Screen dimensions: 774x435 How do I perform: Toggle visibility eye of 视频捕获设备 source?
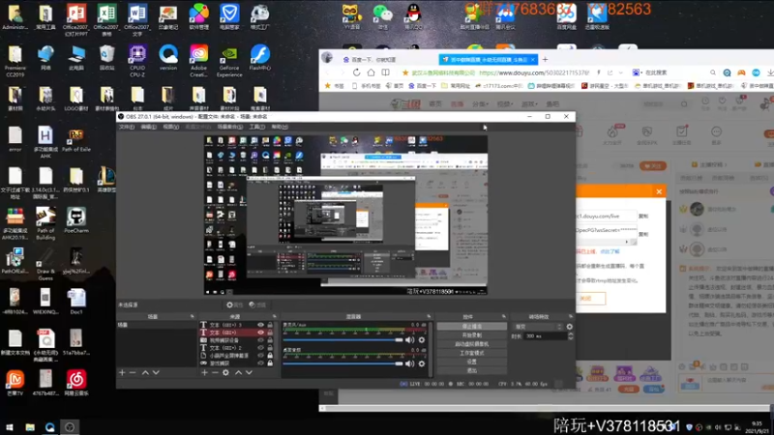pyautogui.click(x=260, y=340)
